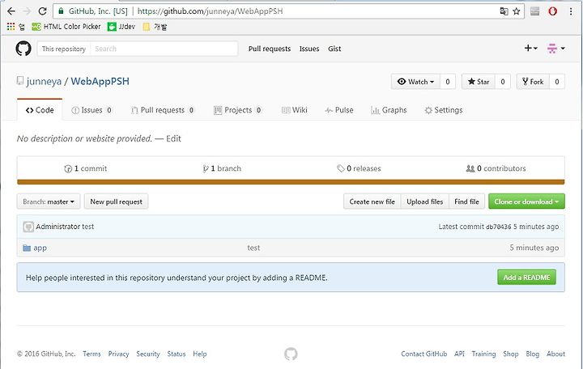Click Create new file

(x=372, y=201)
